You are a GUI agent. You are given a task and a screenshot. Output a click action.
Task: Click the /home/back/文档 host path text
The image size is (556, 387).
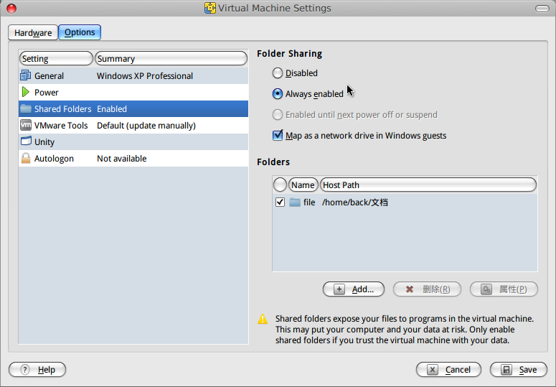click(355, 202)
